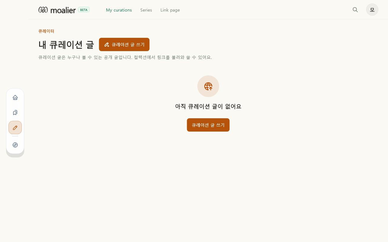388x242 pixels.
Task: Click the 큐레이션 글 쓰기 button below empty message
Action: click(x=208, y=125)
